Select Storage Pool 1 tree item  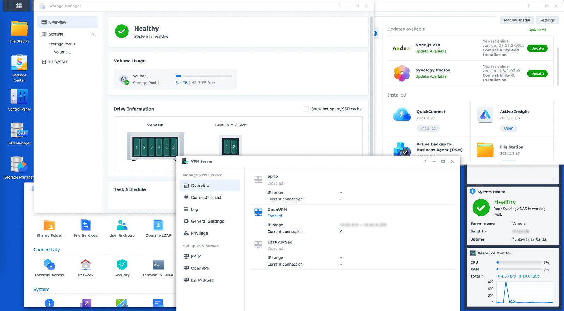point(62,44)
